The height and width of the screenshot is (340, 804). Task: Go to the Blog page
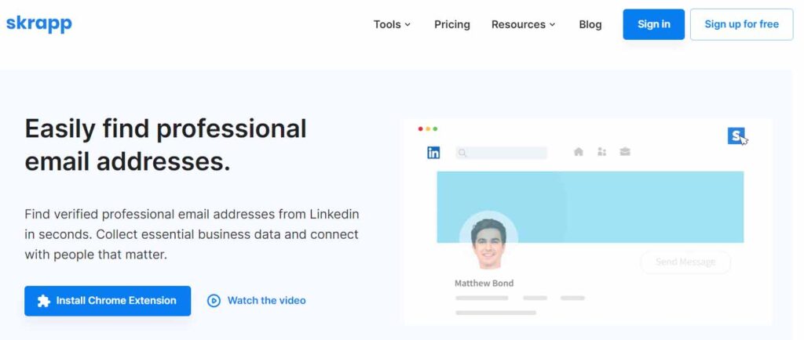590,24
